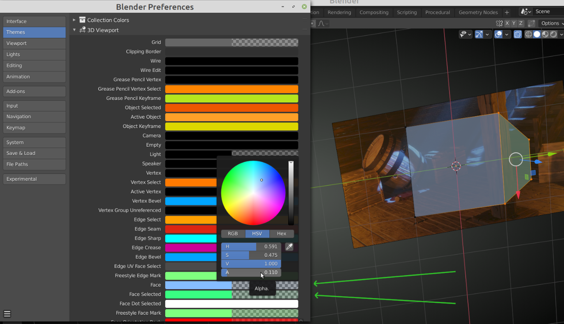Viewport: 564px width, 324px height.
Task: Open the Animation preferences section
Action: click(34, 77)
